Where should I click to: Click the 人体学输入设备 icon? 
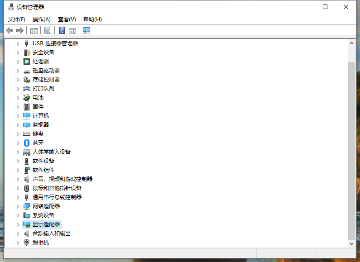27,152
